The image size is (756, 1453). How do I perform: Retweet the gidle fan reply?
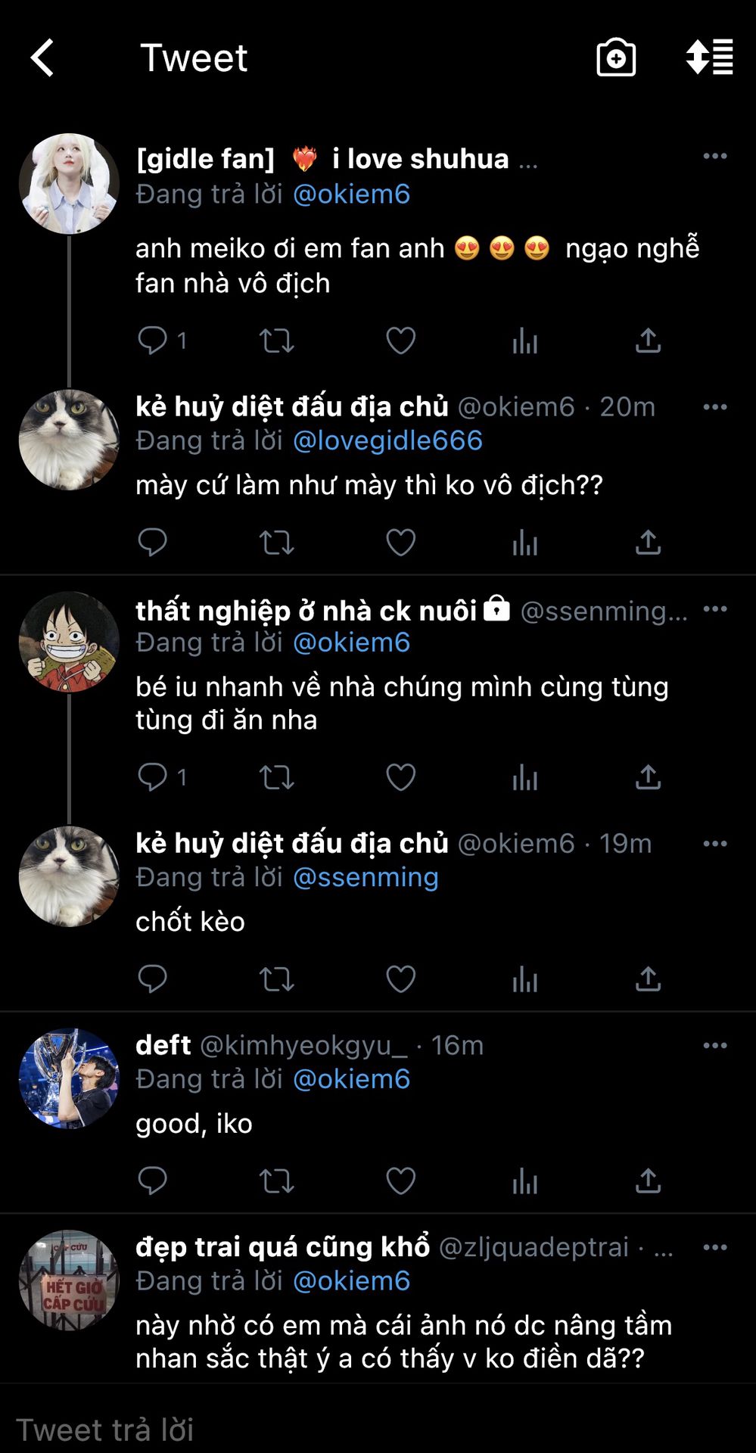coord(276,341)
